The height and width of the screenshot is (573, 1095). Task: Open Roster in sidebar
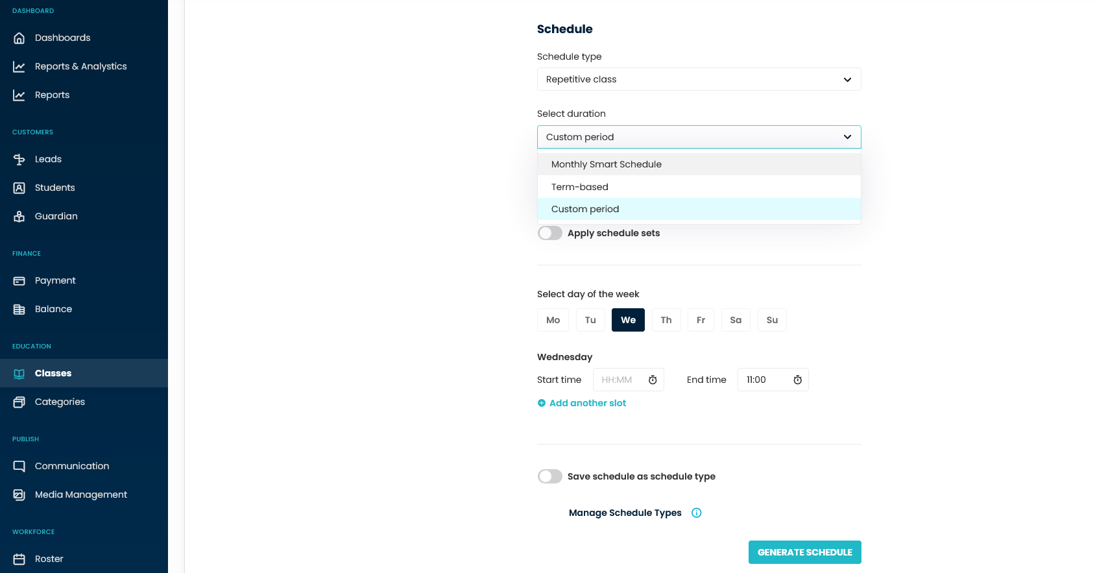click(x=84, y=559)
